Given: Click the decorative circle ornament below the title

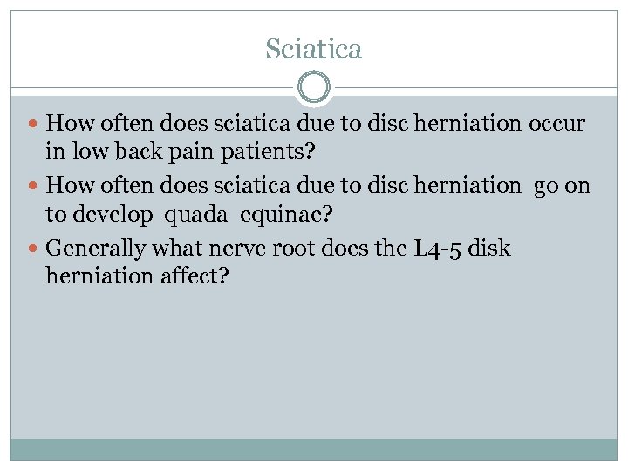Looking at the screenshot, I should pyautogui.click(x=314, y=88).
